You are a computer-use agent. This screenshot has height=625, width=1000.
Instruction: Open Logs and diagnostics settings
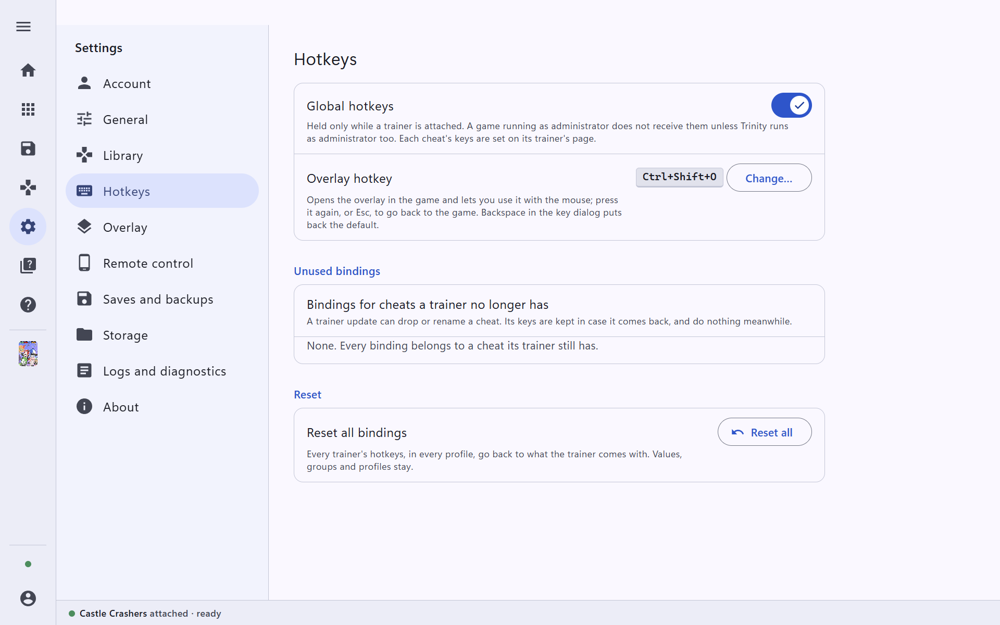click(x=162, y=371)
